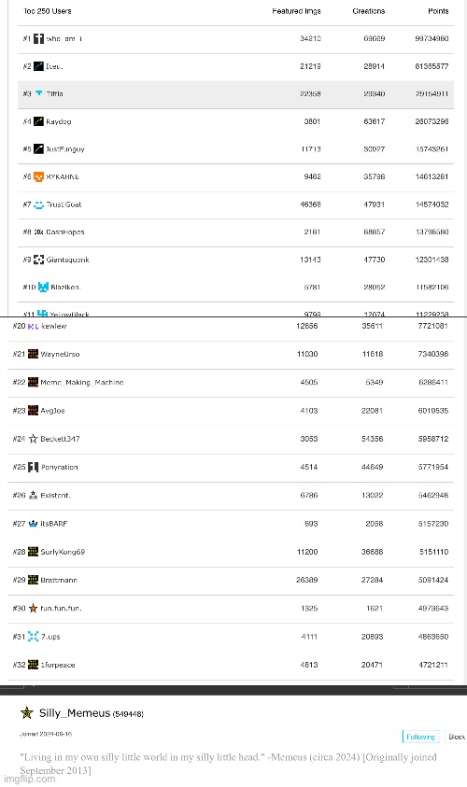Click the gold star beside Silly_Memeus
Image resolution: width=467 pixels, height=787 pixels.
point(27,712)
